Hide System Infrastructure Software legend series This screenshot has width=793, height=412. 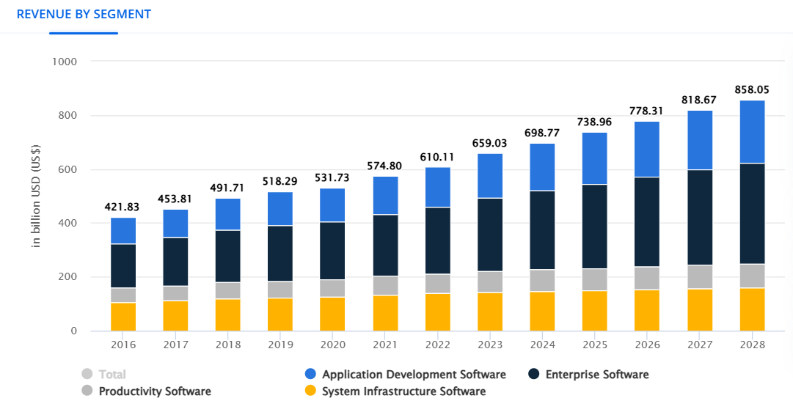tap(403, 391)
